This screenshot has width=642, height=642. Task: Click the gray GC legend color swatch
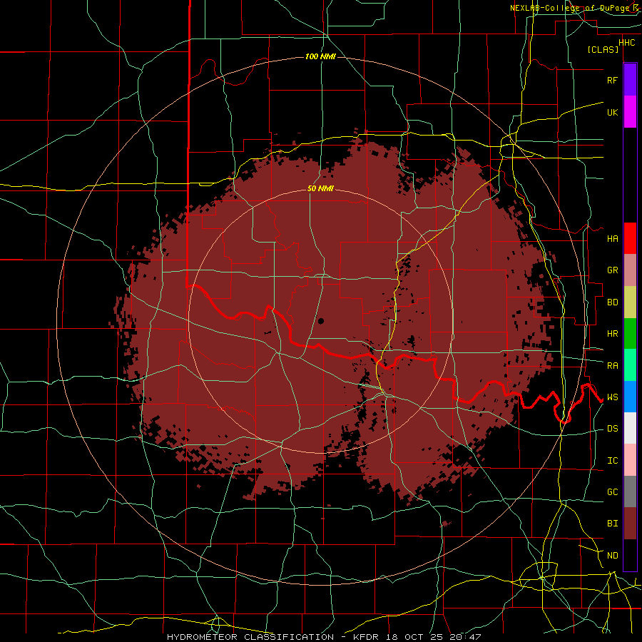630,491
